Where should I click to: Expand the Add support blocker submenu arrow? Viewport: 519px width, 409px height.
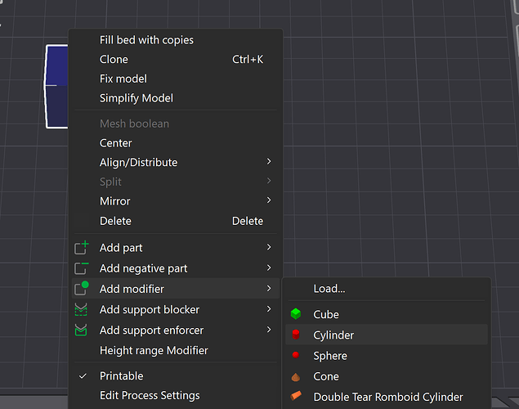pyautogui.click(x=269, y=309)
